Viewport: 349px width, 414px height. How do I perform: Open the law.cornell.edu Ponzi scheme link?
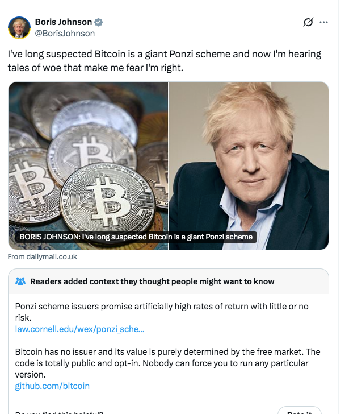(79, 329)
